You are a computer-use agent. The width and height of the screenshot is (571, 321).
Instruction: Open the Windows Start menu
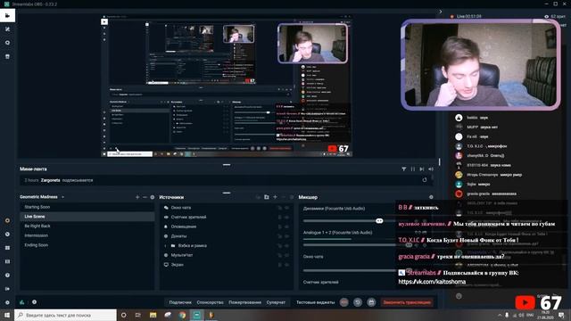click(7, 315)
